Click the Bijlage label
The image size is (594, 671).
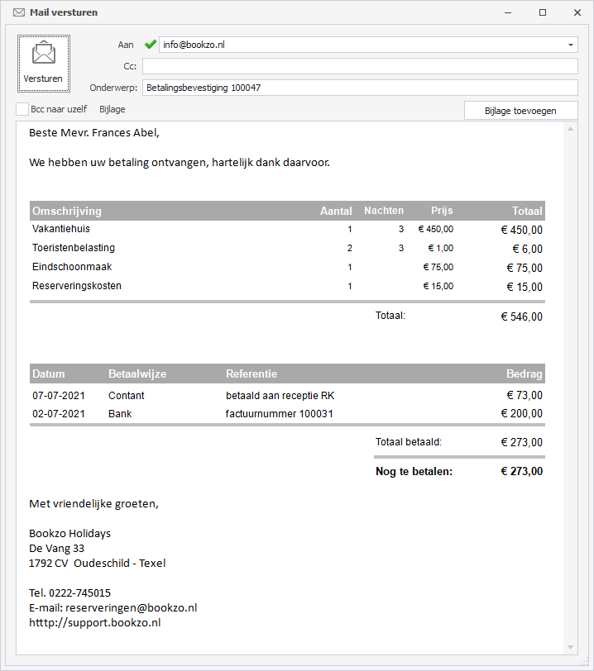[113, 109]
